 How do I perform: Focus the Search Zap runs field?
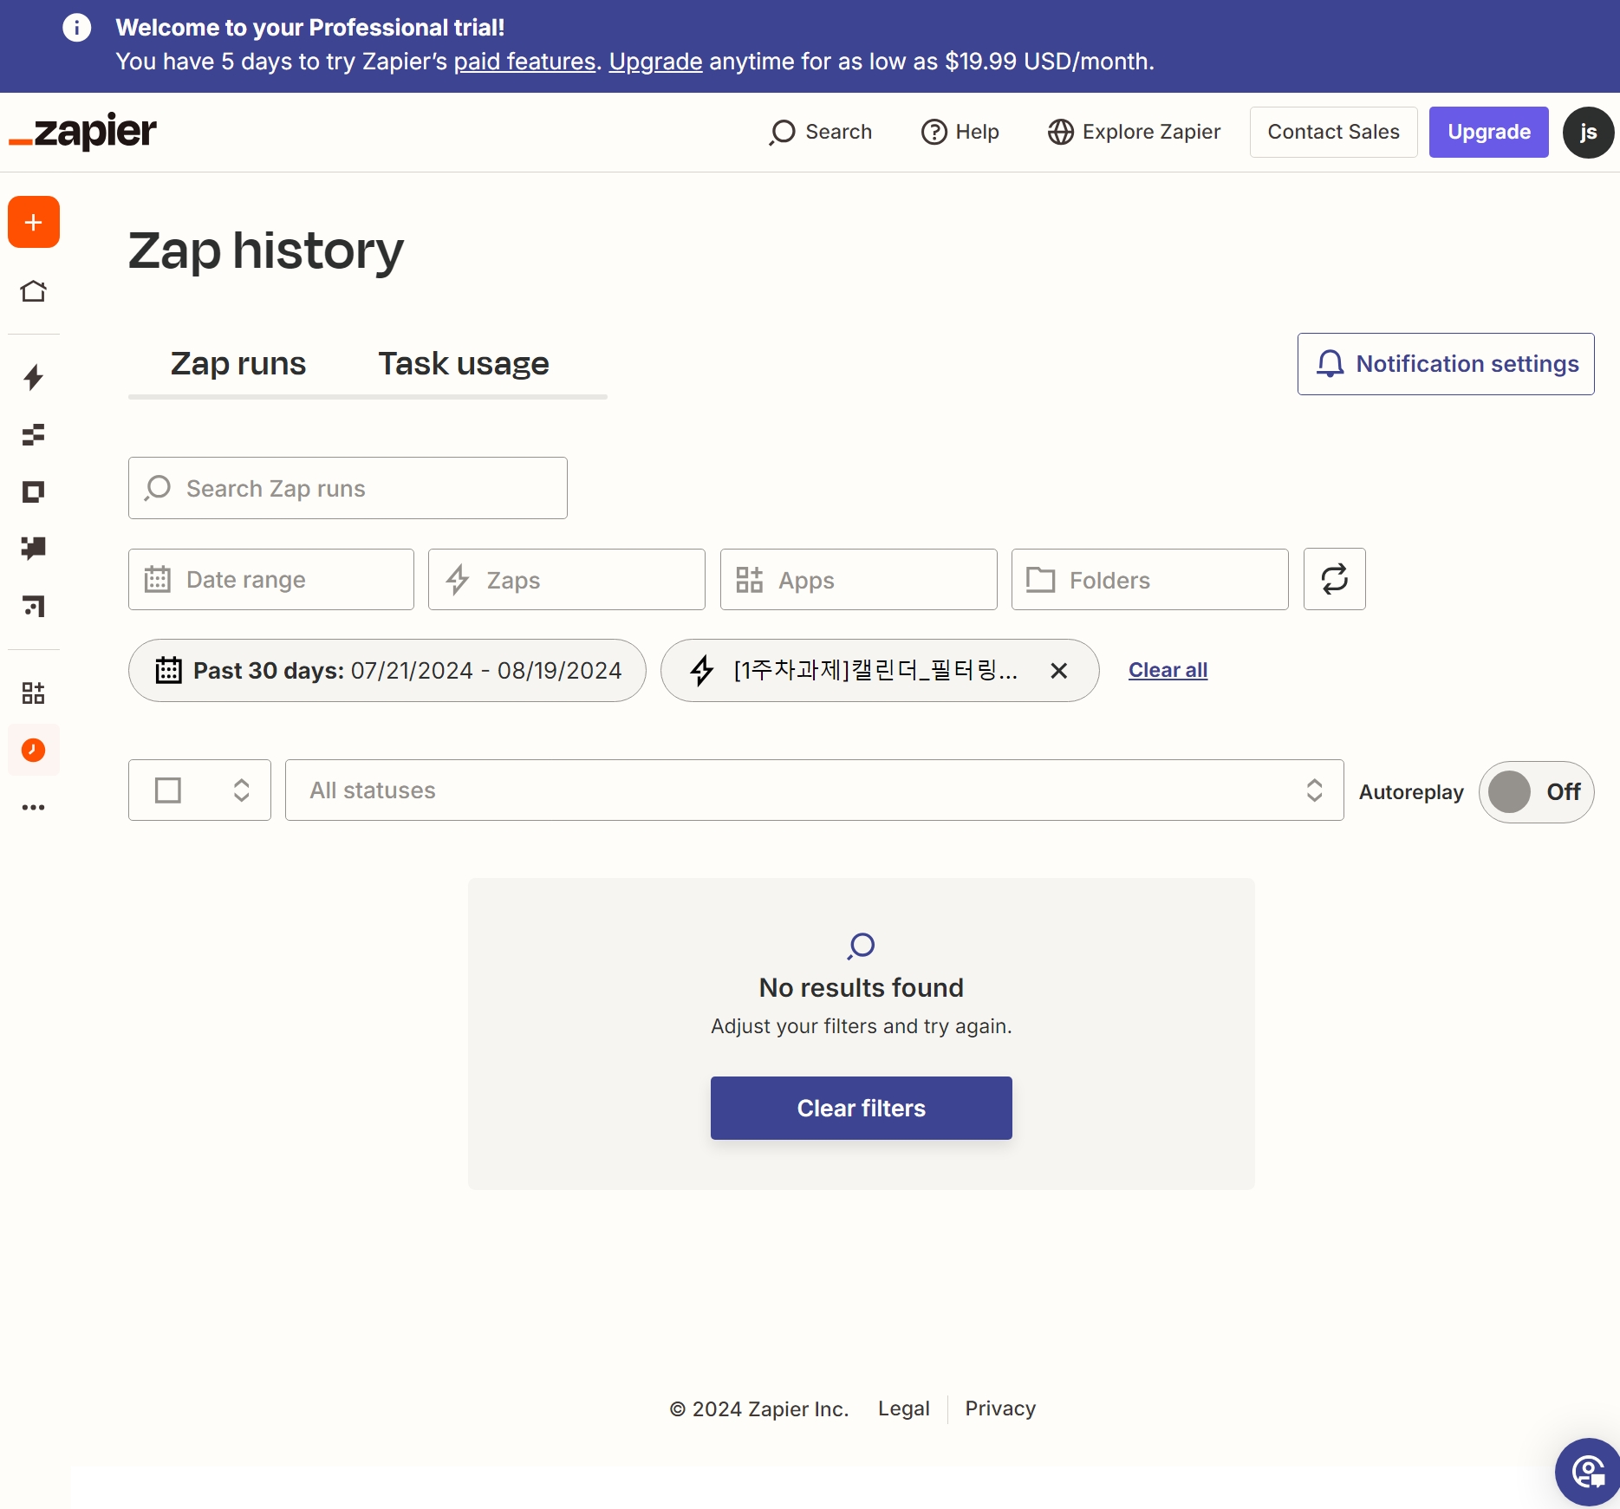348,488
